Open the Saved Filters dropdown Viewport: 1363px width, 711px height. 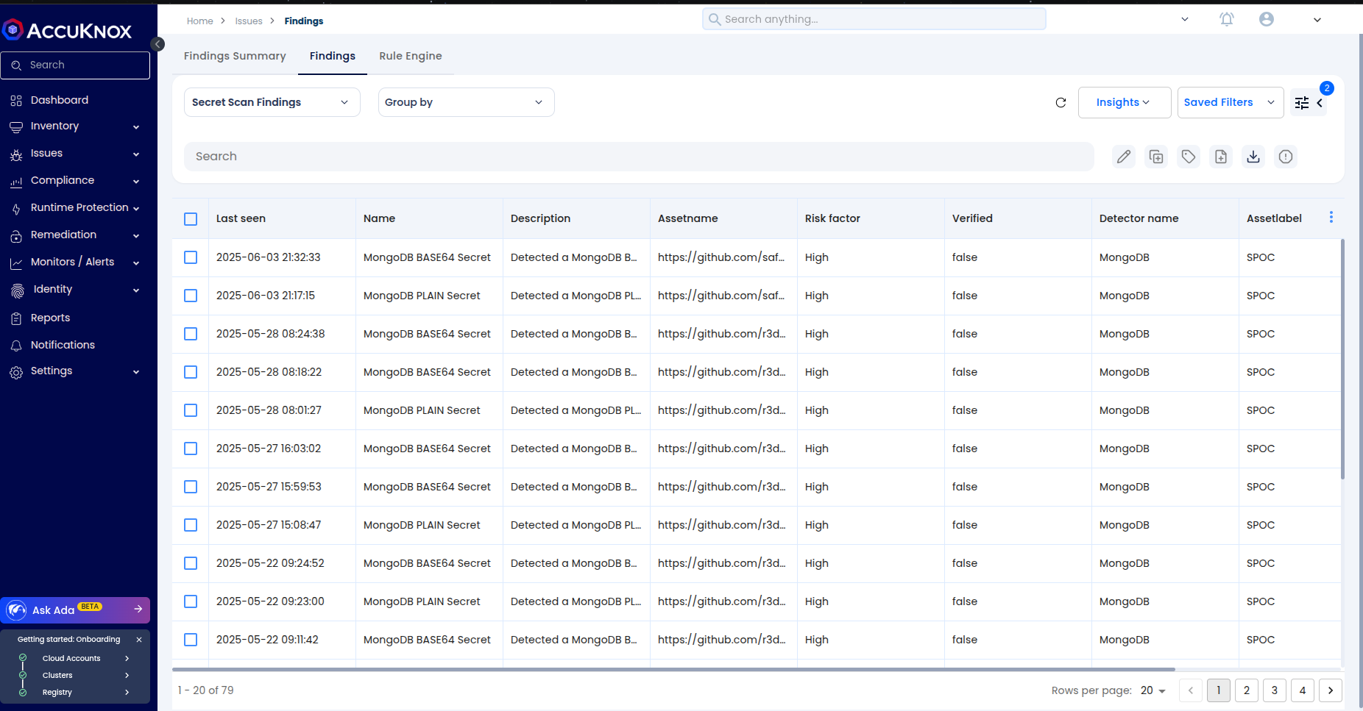tap(1230, 102)
